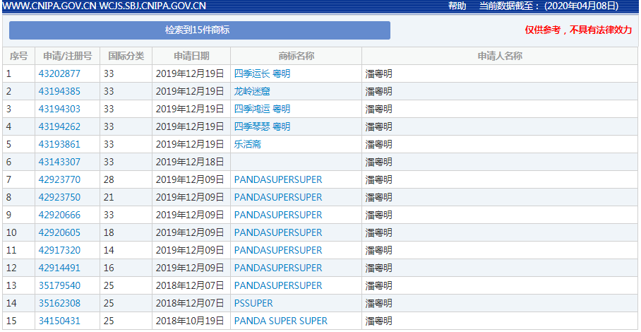Open registration number 42917320
The image size is (641, 332).
(59, 250)
